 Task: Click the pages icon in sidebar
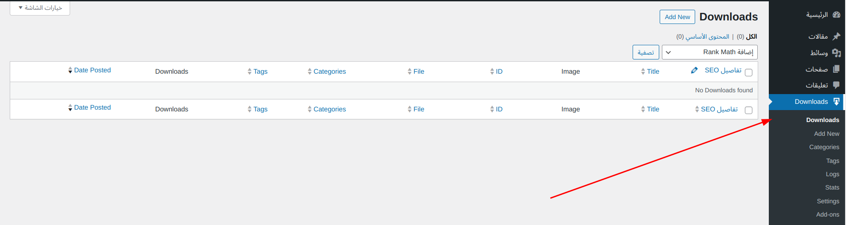pos(836,69)
